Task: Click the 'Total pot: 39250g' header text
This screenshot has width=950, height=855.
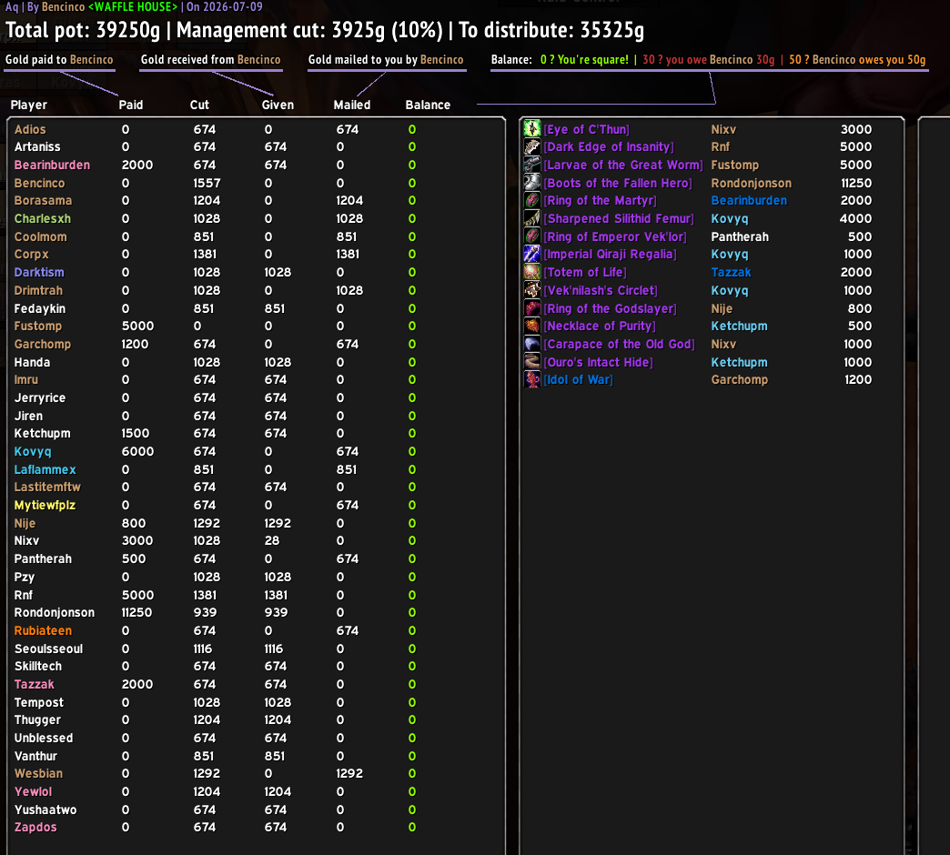Action: (83, 30)
